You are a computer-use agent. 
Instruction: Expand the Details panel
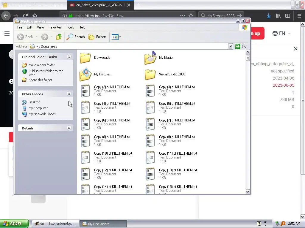tap(69, 128)
